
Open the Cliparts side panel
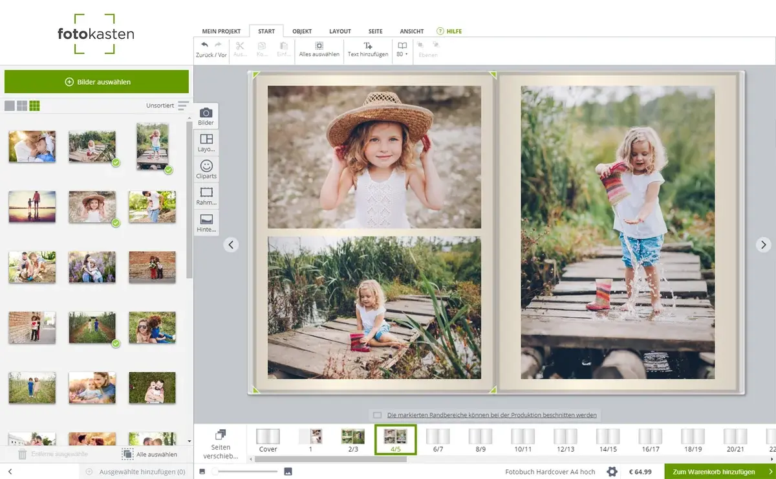coord(206,170)
